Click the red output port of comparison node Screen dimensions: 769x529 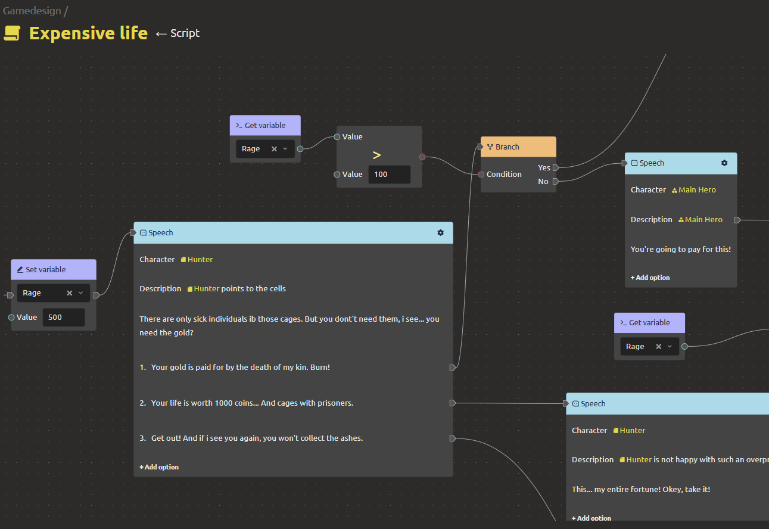[422, 157]
